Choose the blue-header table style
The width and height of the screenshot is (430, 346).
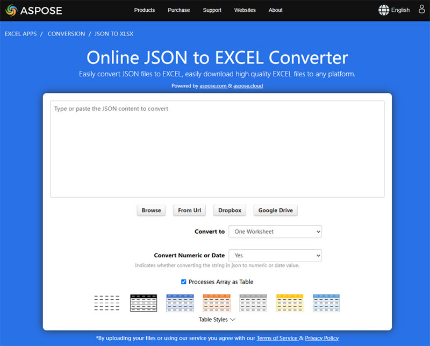tap(180, 303)
